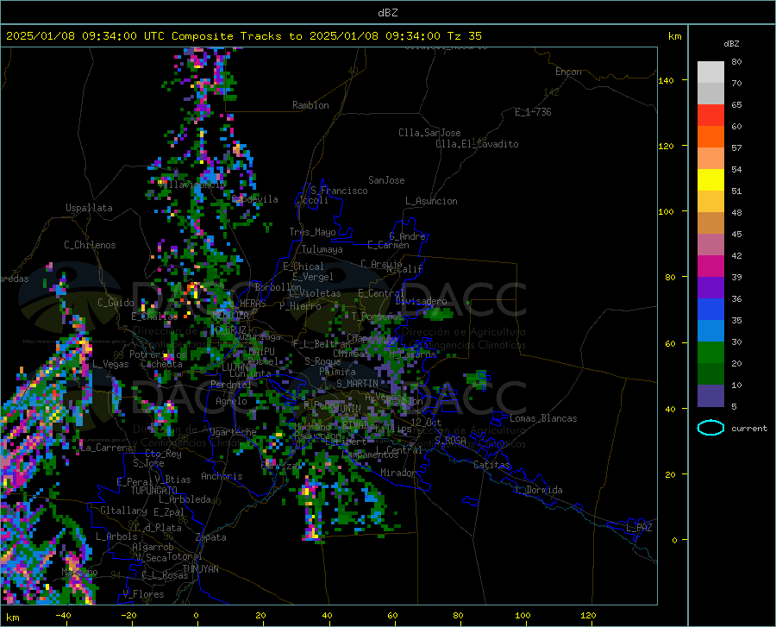Select the 'C_Guido' place label
The image size is (776, 627).
tap(116, 303)
